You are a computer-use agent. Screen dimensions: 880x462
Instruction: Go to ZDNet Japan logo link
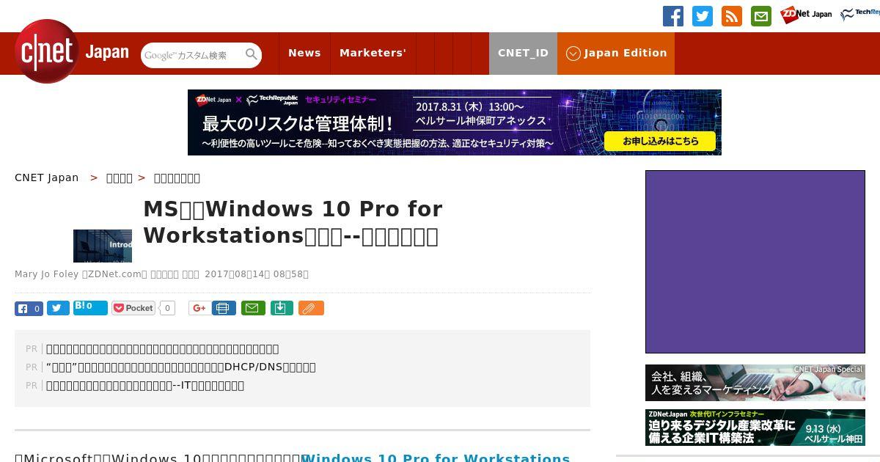point(806,15)
